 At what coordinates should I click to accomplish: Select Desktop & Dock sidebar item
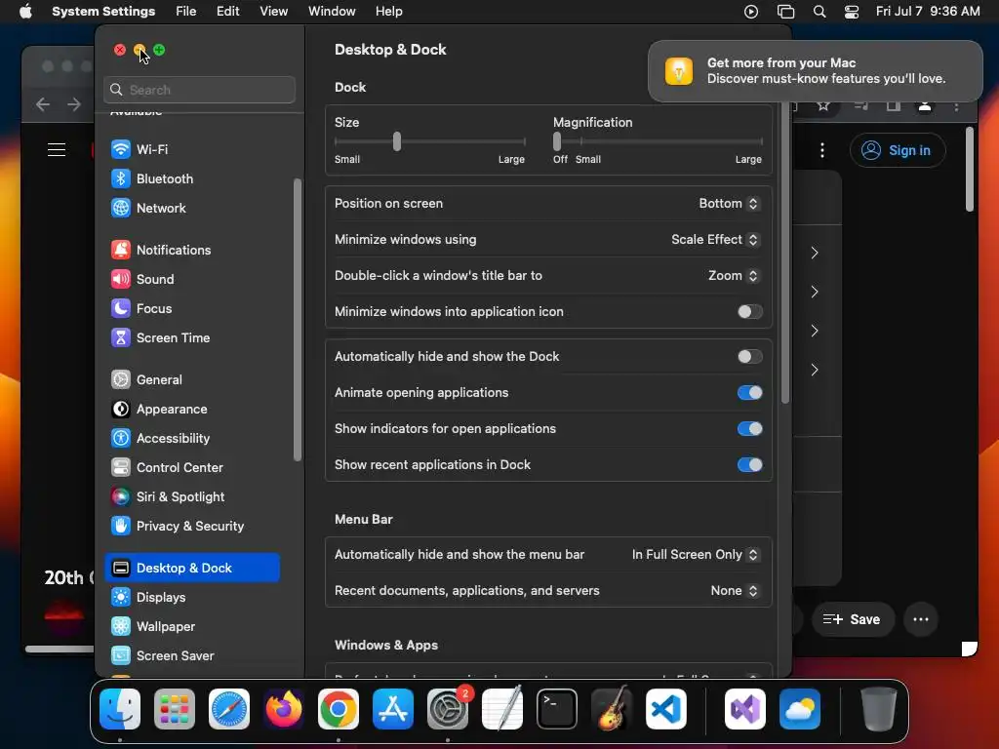[192, 569]
